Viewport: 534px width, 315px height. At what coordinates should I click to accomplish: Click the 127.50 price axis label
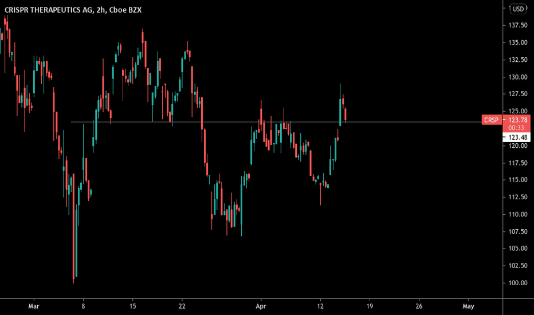tap(517, 94)
